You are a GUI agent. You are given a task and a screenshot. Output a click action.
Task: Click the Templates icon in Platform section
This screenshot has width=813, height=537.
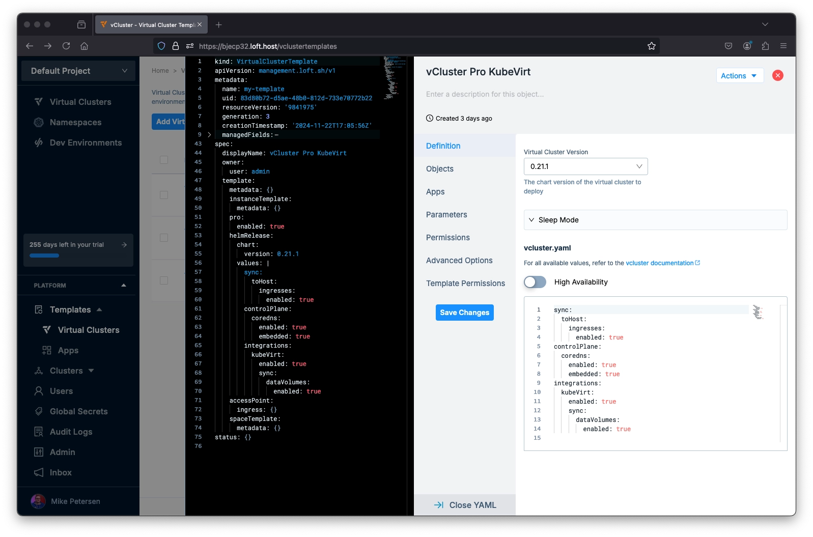[x=39, y=309]
